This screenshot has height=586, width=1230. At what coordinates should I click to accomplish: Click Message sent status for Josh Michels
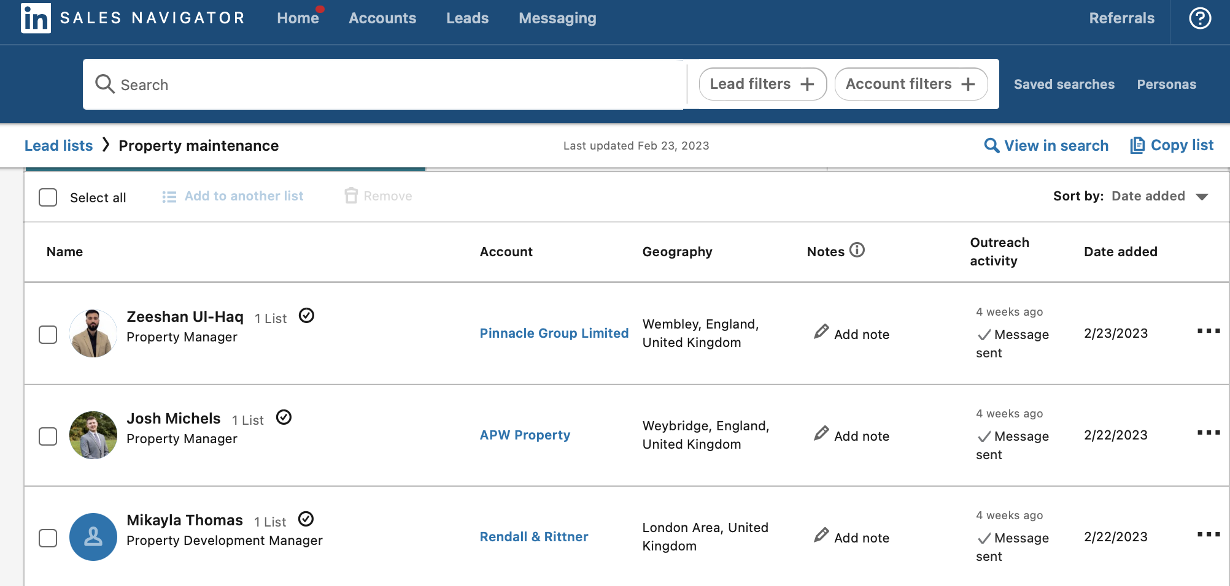pyautogui.click(x=1012, y=446)
